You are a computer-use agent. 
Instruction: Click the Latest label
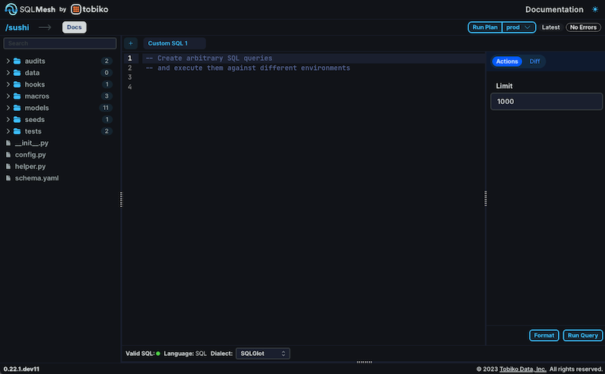[550, 27]
